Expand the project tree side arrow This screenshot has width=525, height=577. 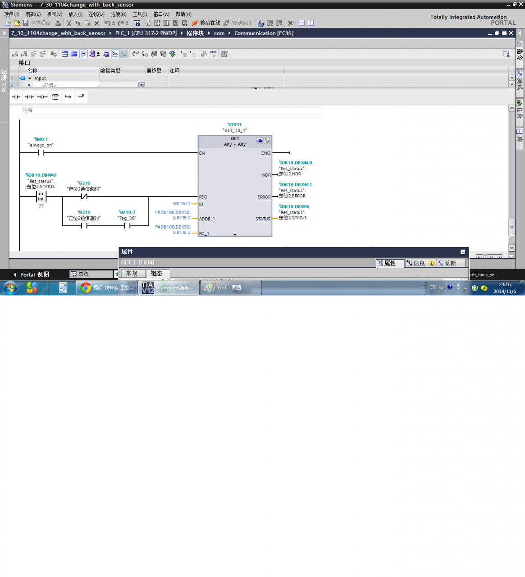point(5,33)
